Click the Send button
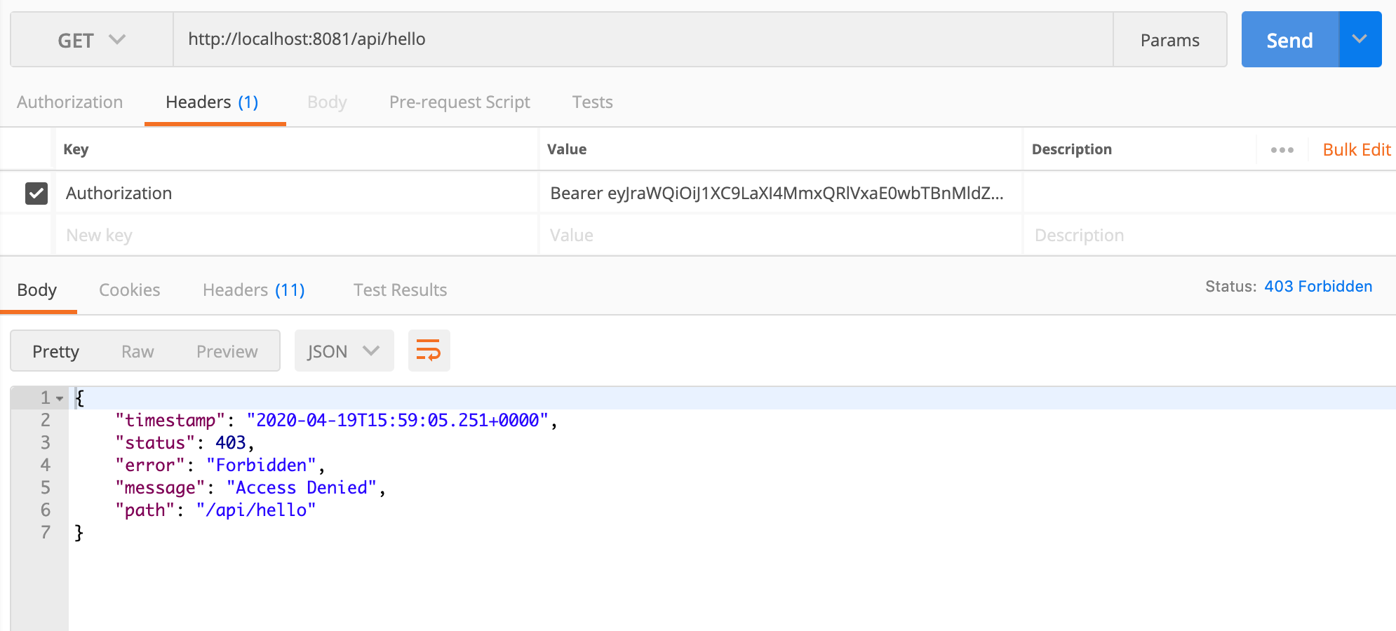 tap(1289, 39)
